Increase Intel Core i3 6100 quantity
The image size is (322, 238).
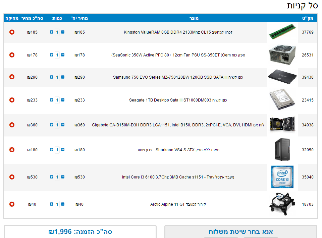coord(52,177)
